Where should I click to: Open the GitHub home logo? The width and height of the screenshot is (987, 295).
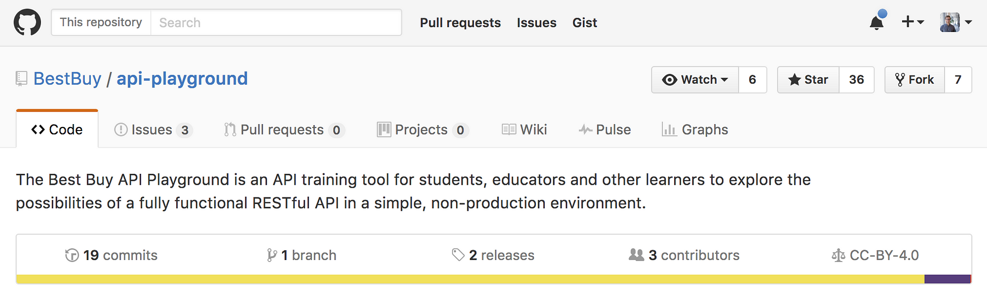click(27, 23)
